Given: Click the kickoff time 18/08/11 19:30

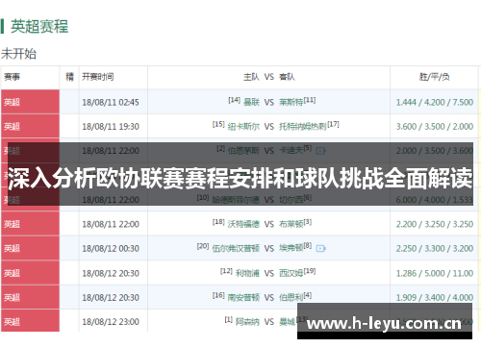Looking at the screenshot, I should [x=111, y=127].
